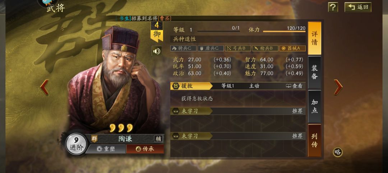388x173 pixels.
Task: Open the 列传 biography tab
Action: 314,140
